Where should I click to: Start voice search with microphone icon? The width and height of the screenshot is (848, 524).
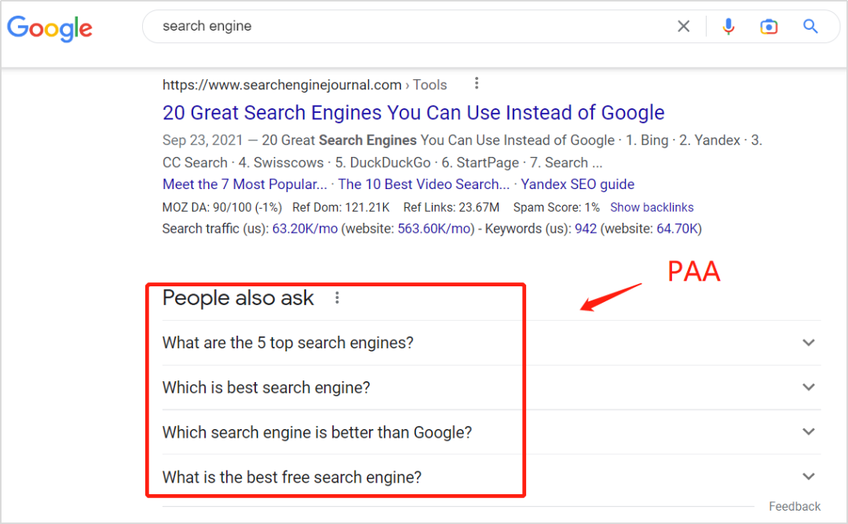729,27
